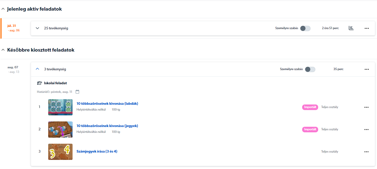Click Teljes osztály on Számjegyek írása row

click(330, 152)
